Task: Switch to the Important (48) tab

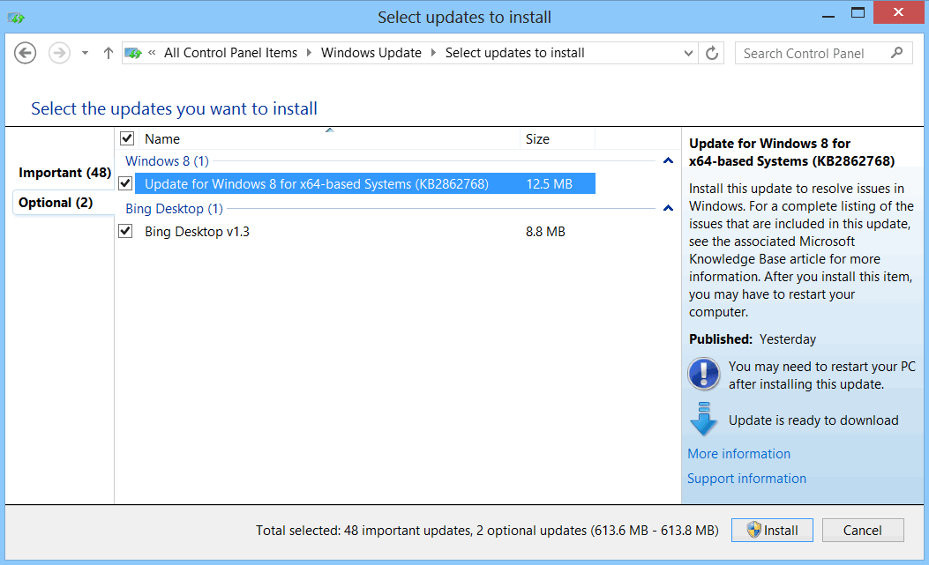Action: point(64,173)
